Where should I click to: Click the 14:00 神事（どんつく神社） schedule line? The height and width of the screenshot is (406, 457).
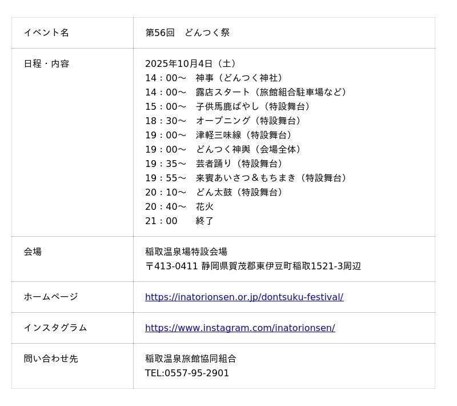click(215, 78)
